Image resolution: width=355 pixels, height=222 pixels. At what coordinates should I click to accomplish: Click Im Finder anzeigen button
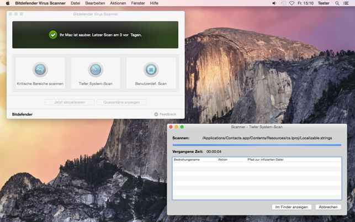(x=292, y=207)
